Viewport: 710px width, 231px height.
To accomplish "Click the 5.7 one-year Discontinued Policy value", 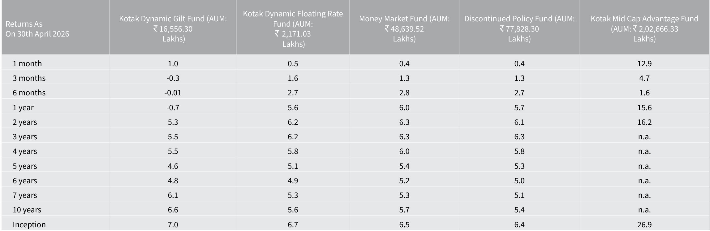I will coord(519,107).
